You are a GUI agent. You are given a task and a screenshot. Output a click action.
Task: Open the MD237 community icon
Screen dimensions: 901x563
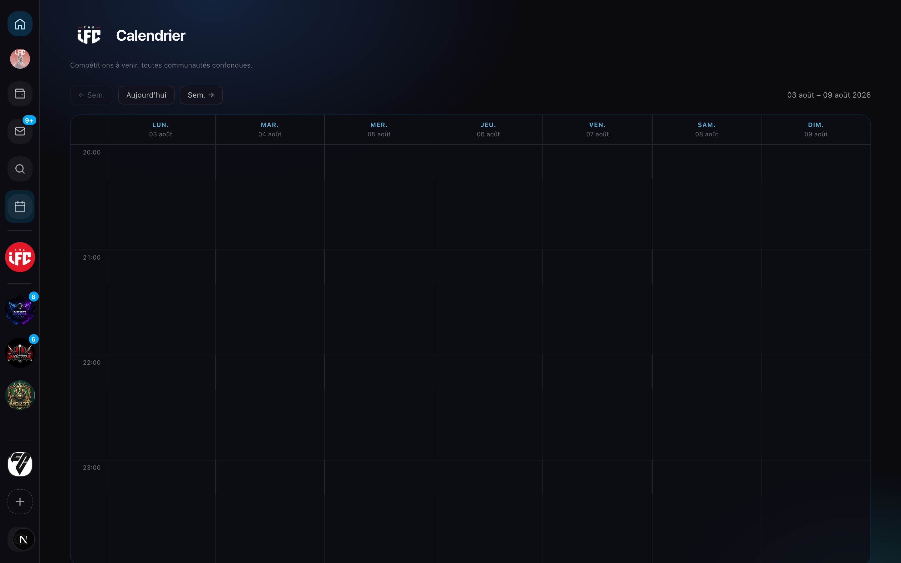[20, 395]
